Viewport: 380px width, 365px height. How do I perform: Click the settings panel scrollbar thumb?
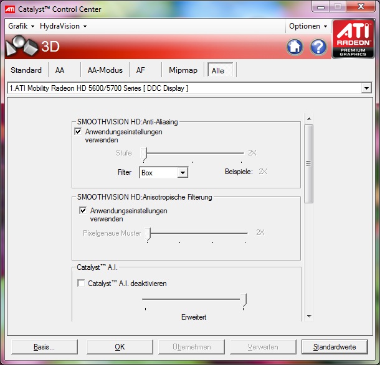(x=308, y=164)
